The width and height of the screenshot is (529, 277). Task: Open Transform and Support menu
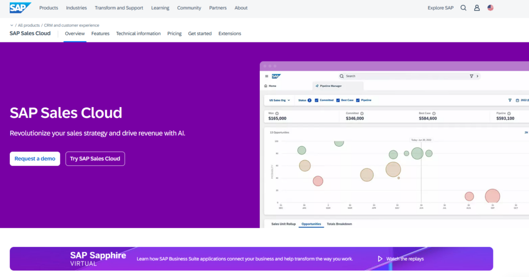[x=119, y=8]
